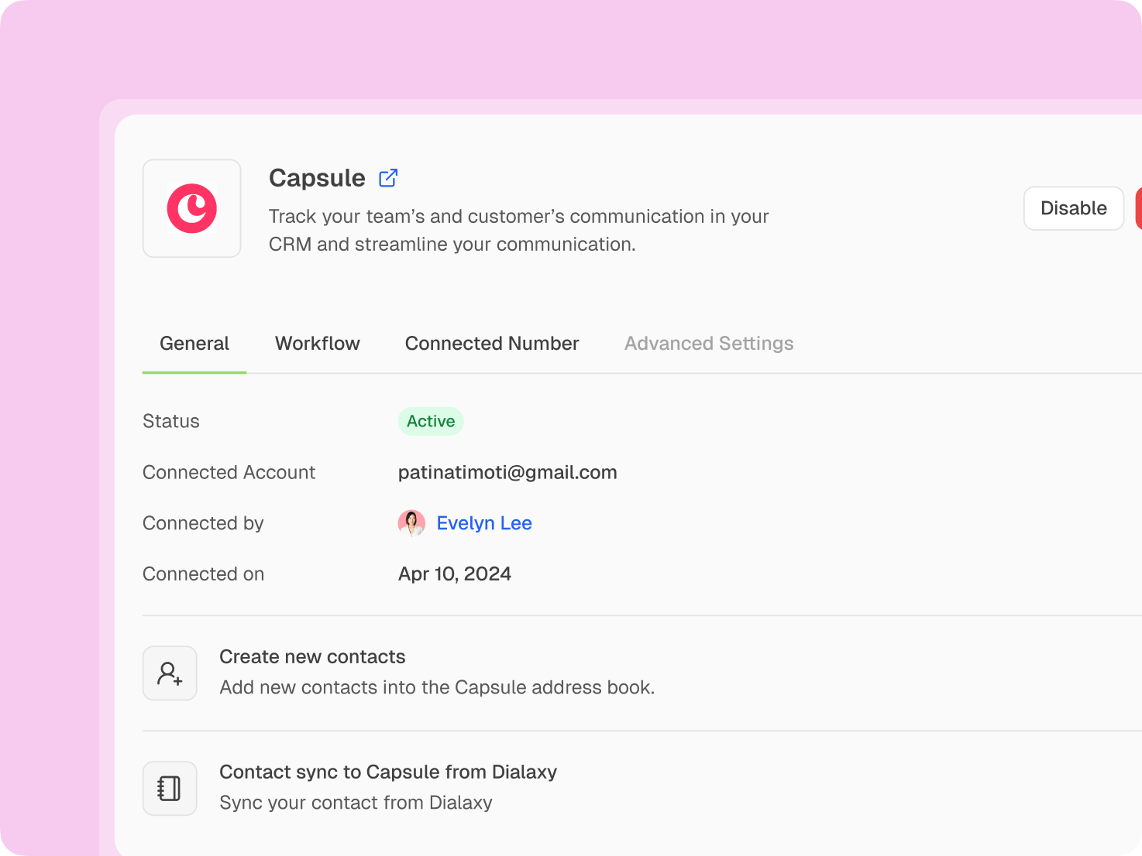Click the Connected on label
Screen dimensions: 1142x856
click(x=203, y=574)
